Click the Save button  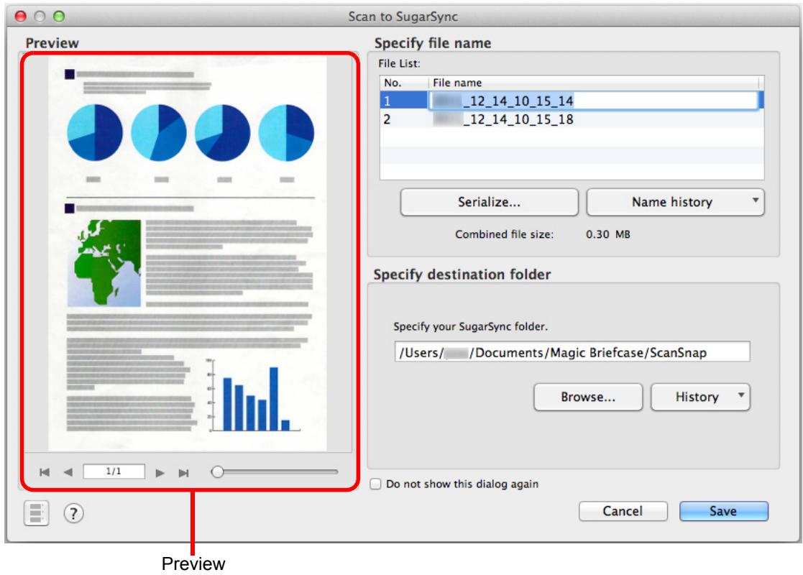pos(724,511)
